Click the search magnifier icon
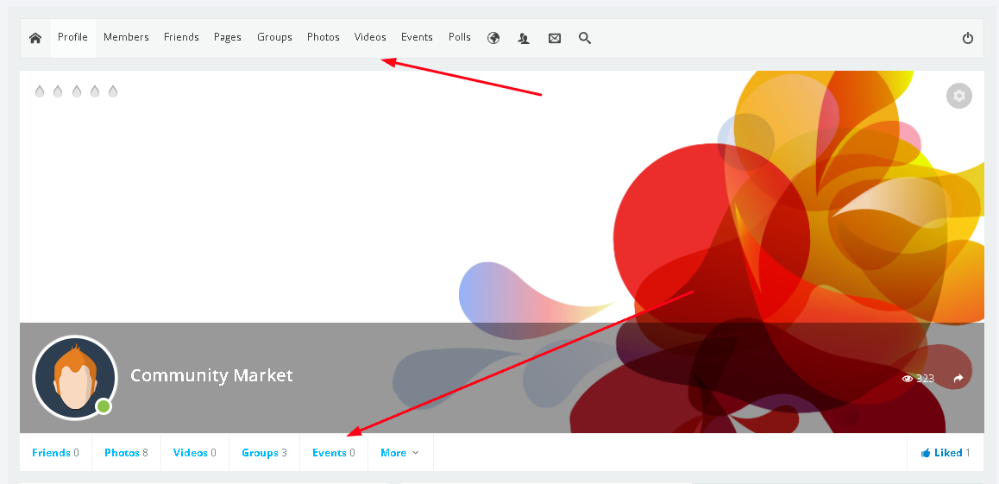 point(585,38)
